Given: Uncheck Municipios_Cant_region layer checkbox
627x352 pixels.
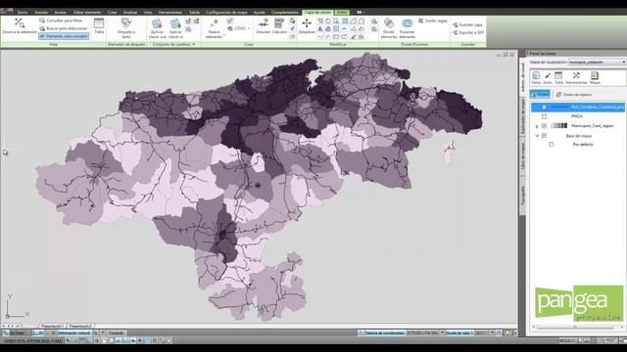Looking at the screenshot, I should click(544, 126).
